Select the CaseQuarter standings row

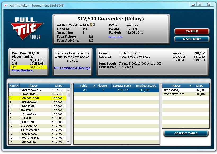pyautogui.click(x=37, y=126)
